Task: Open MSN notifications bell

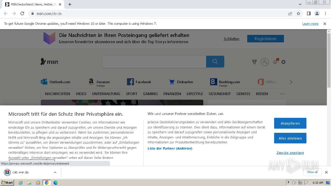Action: pos(275,62)
